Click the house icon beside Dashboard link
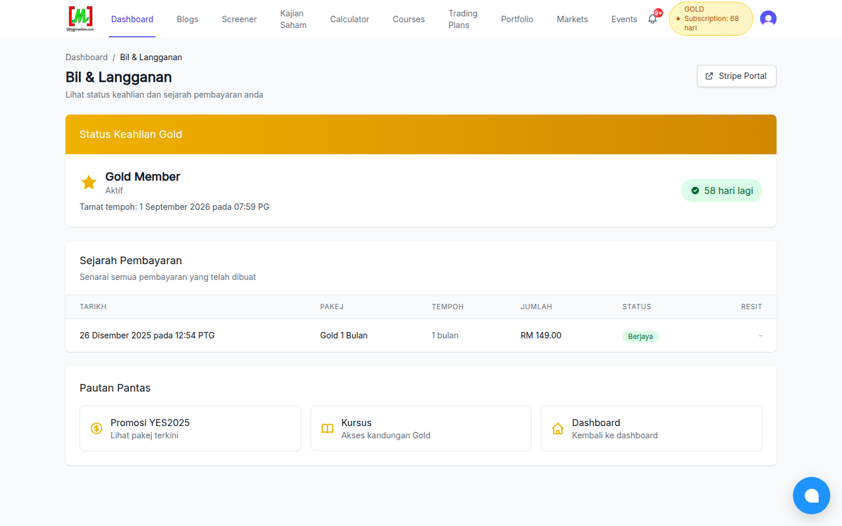The height and width of the screenshot is (526, 842). [x=558, y=428]
